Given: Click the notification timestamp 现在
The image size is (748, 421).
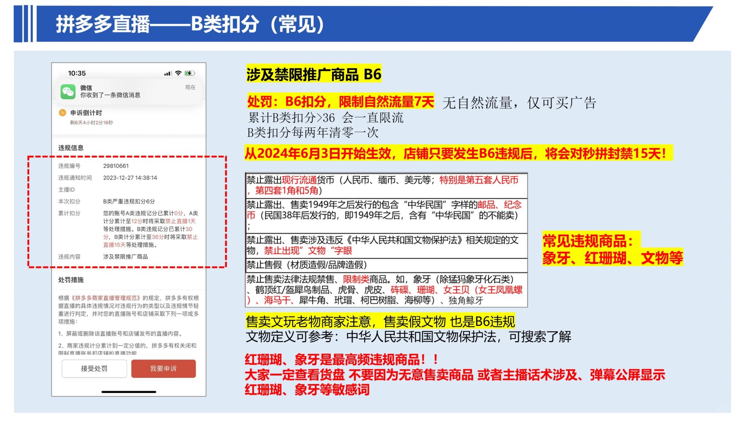Looking at the screenshot, I should tap(190, 87).
